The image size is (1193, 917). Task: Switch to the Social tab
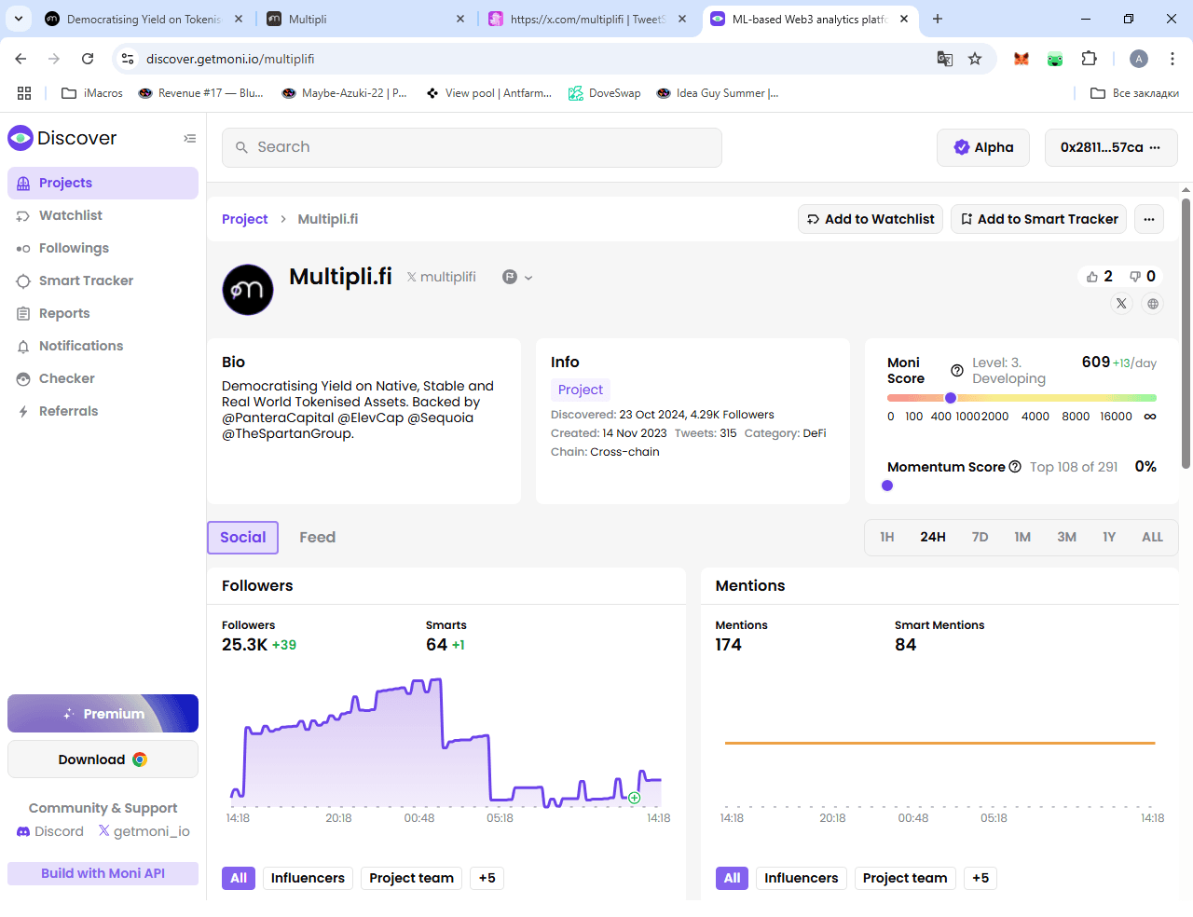243,538
